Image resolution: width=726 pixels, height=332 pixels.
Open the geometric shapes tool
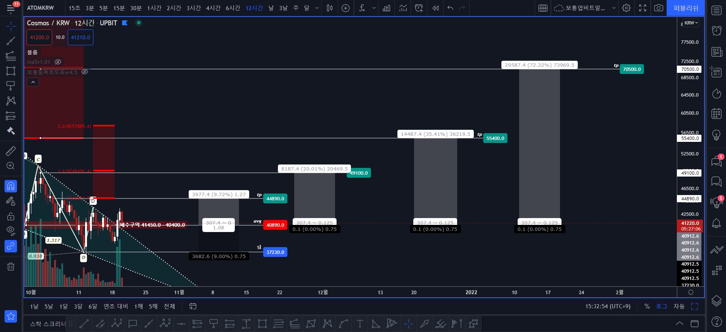pos(11,71)
